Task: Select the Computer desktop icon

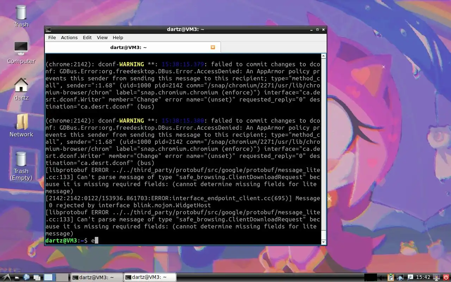Action: click(21, 53)
